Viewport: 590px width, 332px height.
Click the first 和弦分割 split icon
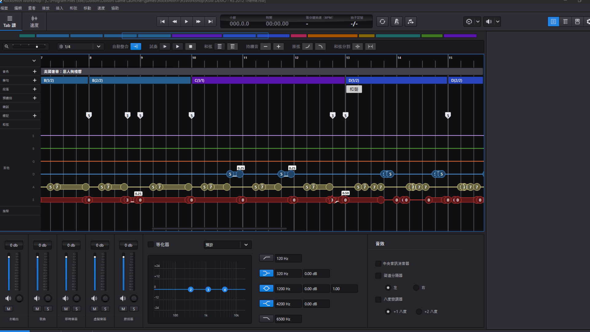pyautogui.click(x=358, y=46)
